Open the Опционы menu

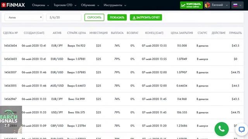[x=40, y=5]
